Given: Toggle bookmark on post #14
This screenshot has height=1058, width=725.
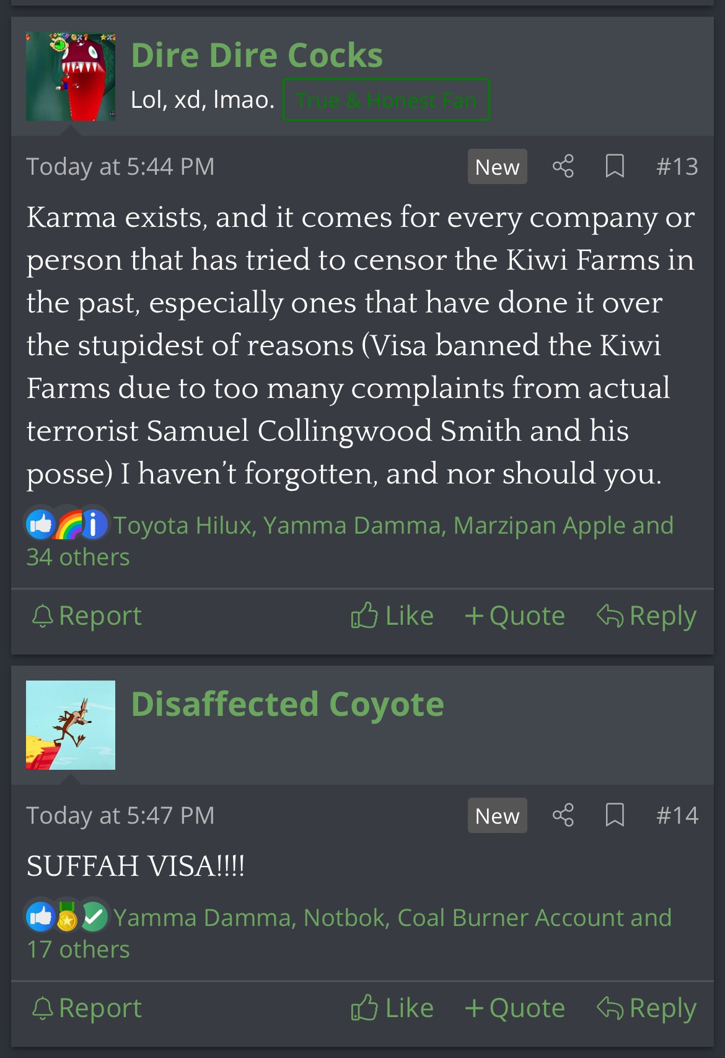Looking at the screenshot, I should pyautogui.click(x=614, y=815).
